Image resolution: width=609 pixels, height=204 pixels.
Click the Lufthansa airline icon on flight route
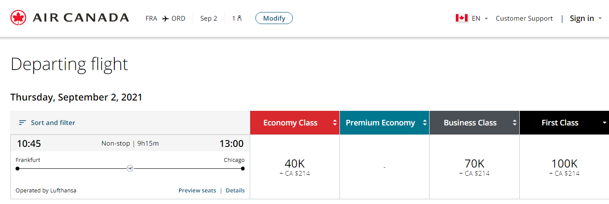click(130, 168)
